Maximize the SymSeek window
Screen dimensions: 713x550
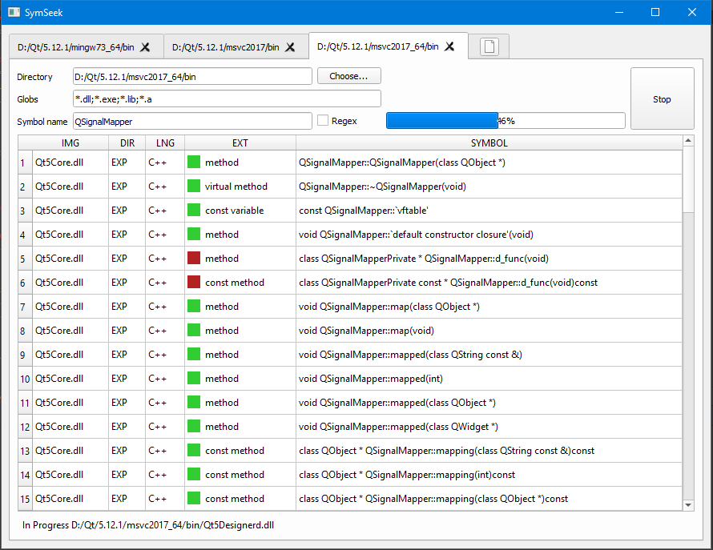click(655, 12)
